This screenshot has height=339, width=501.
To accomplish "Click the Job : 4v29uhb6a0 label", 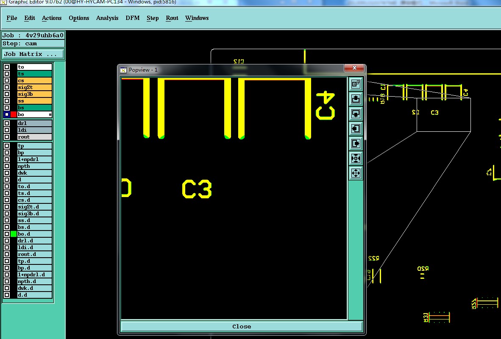I will (x=33, y=35).
